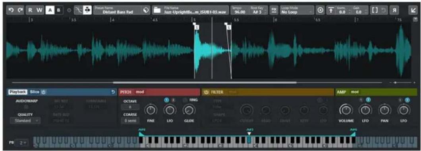Click the pitch FINE knob
The image size is (421, 151).
tap(151, 110)
